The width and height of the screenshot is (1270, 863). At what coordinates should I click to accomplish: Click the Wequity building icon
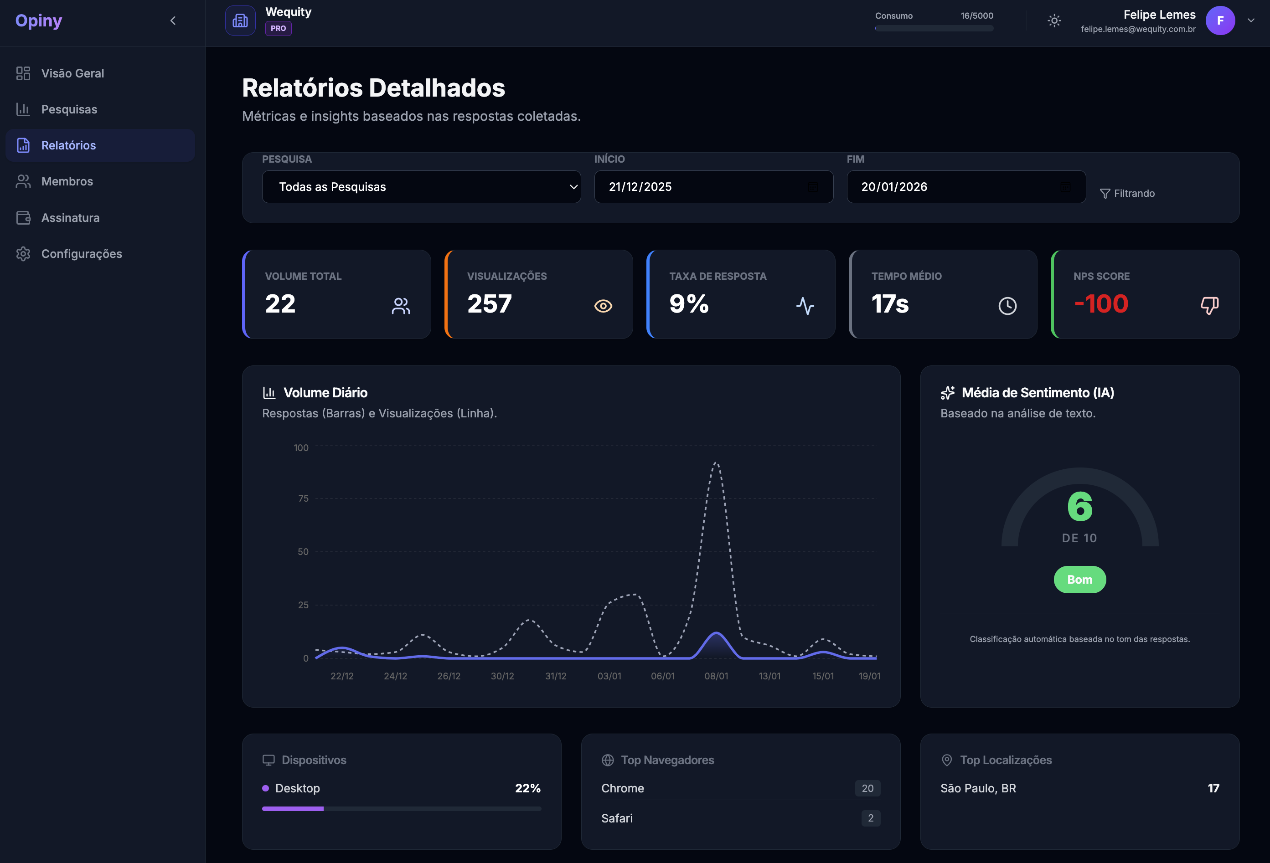coord(240,21)
